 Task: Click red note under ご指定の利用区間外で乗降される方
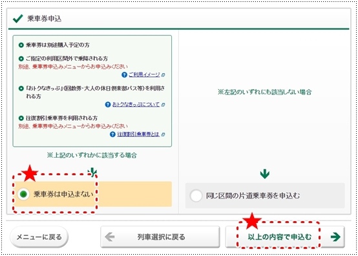tap(73, 67)
